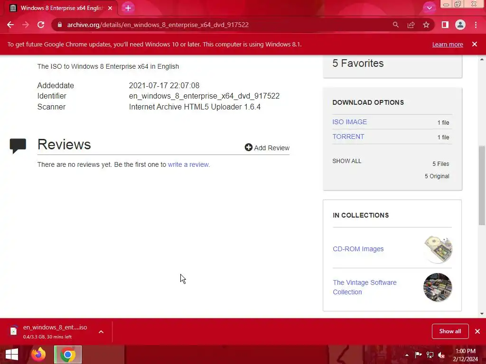Click the CD-ROM Images thumbnail
486x364 pixels.
point(438,249)
